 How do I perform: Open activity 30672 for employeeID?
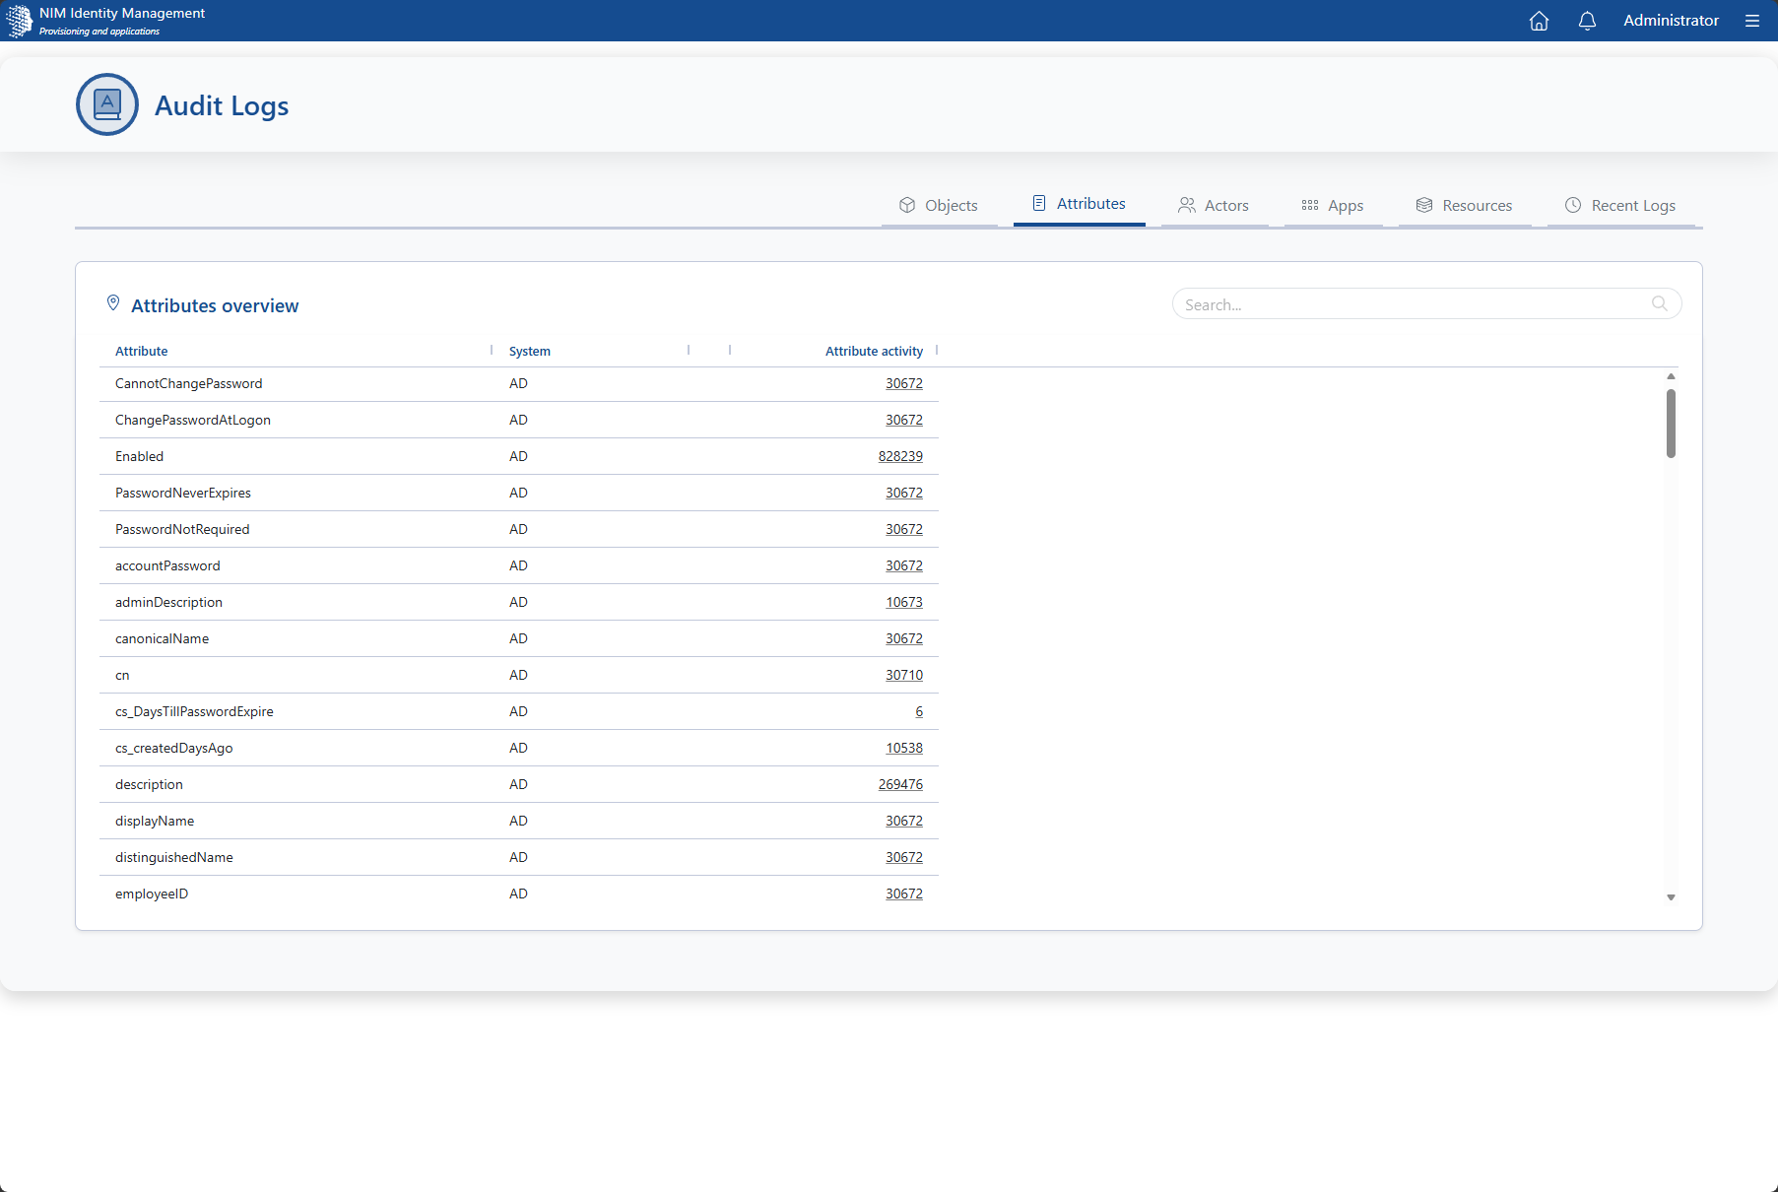[904, 894]
